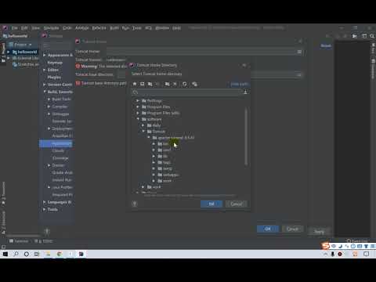This screenshot has width=376, height=282.
Task: Click tool window quick-access icon bottom left
Action: [x=3, y=247]
